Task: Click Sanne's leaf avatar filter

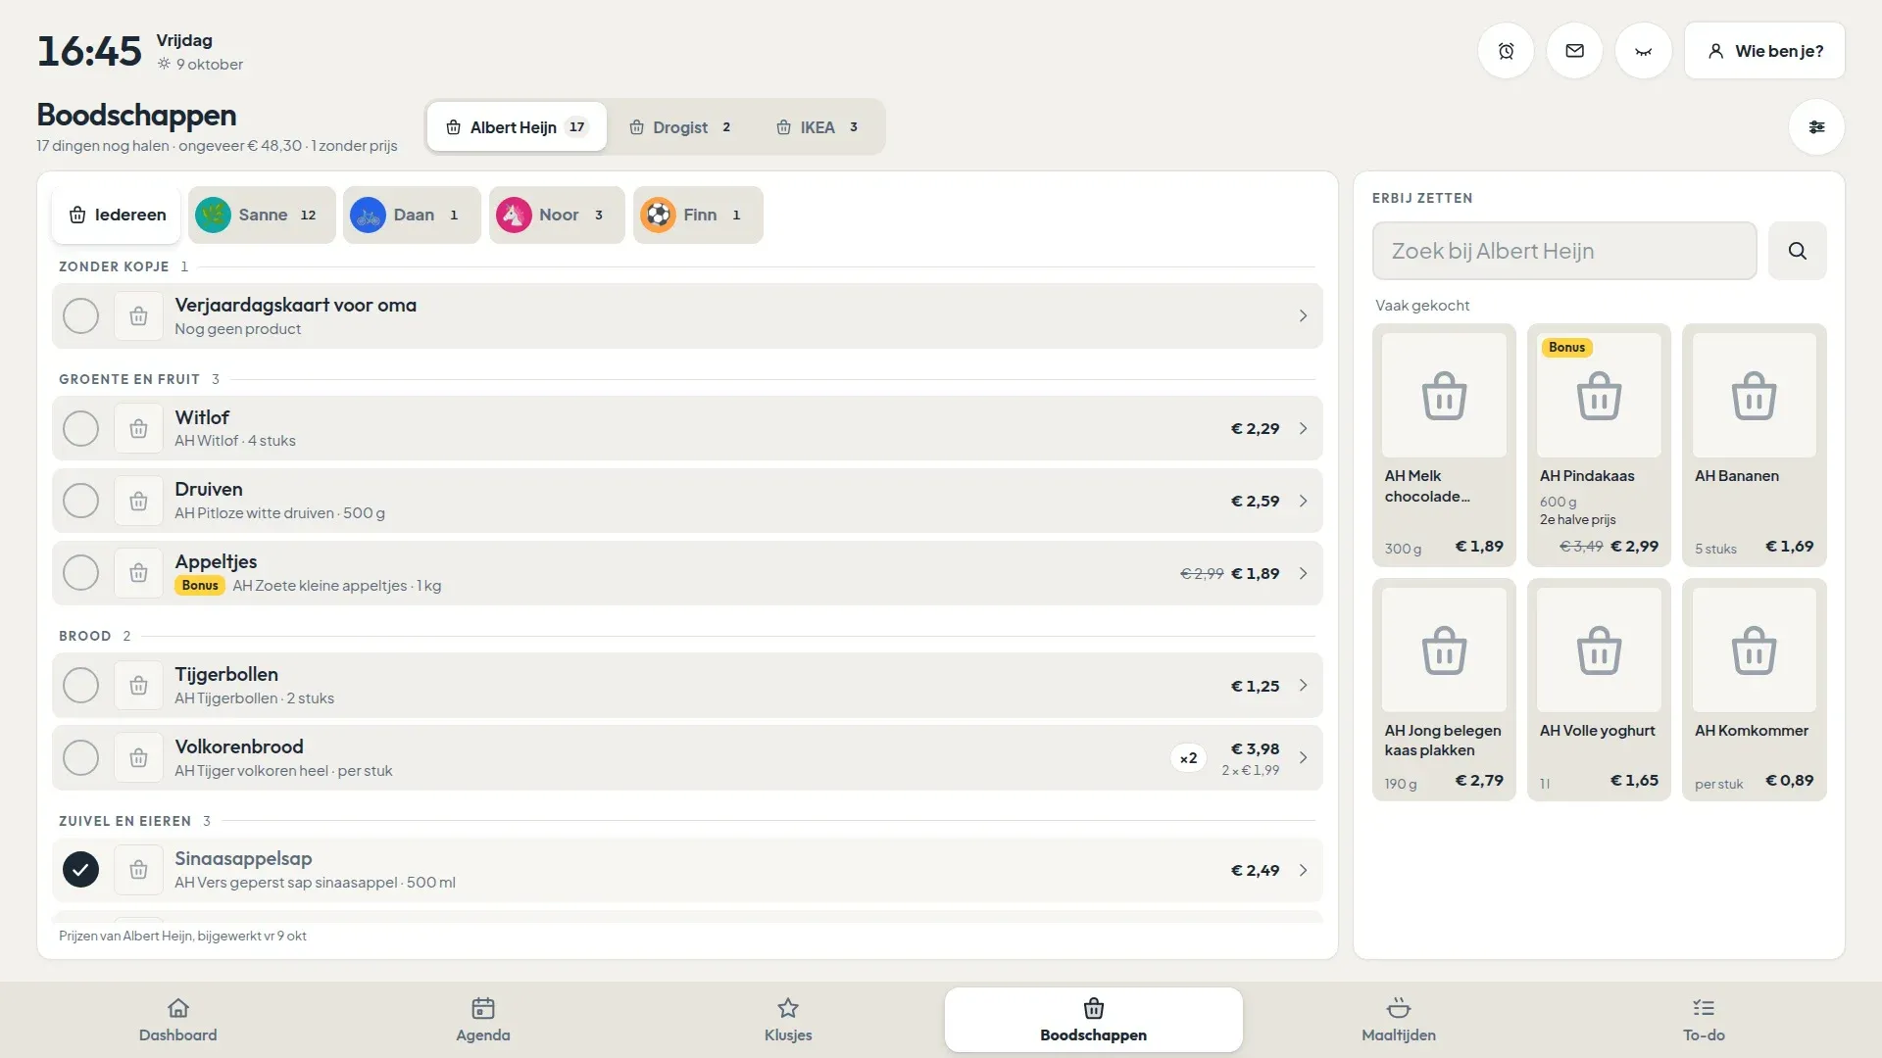Action: [213, 215]
